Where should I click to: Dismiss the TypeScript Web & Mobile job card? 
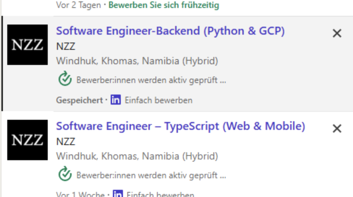[337, 128]
